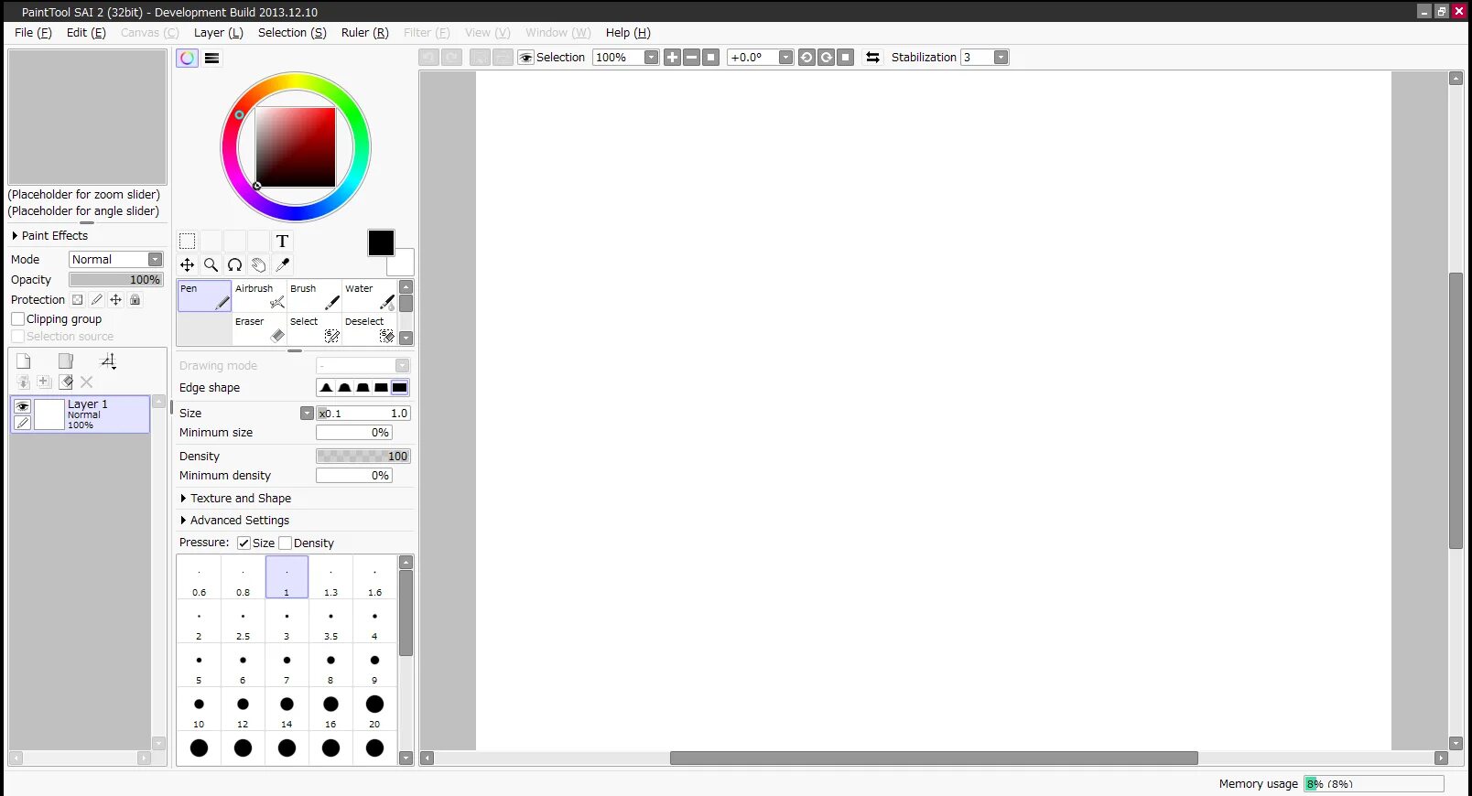Toggle protect from painting option
Viewport: 1472px width, 796px height.
tap(97, 299)
